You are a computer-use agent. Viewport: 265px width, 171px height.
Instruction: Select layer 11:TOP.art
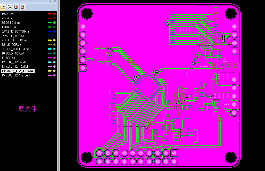click(x=8, y=58)
